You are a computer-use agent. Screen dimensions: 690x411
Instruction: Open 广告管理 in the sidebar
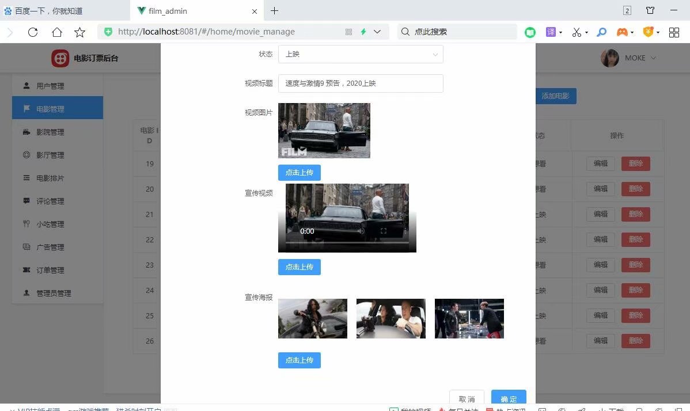click(58, 247)
